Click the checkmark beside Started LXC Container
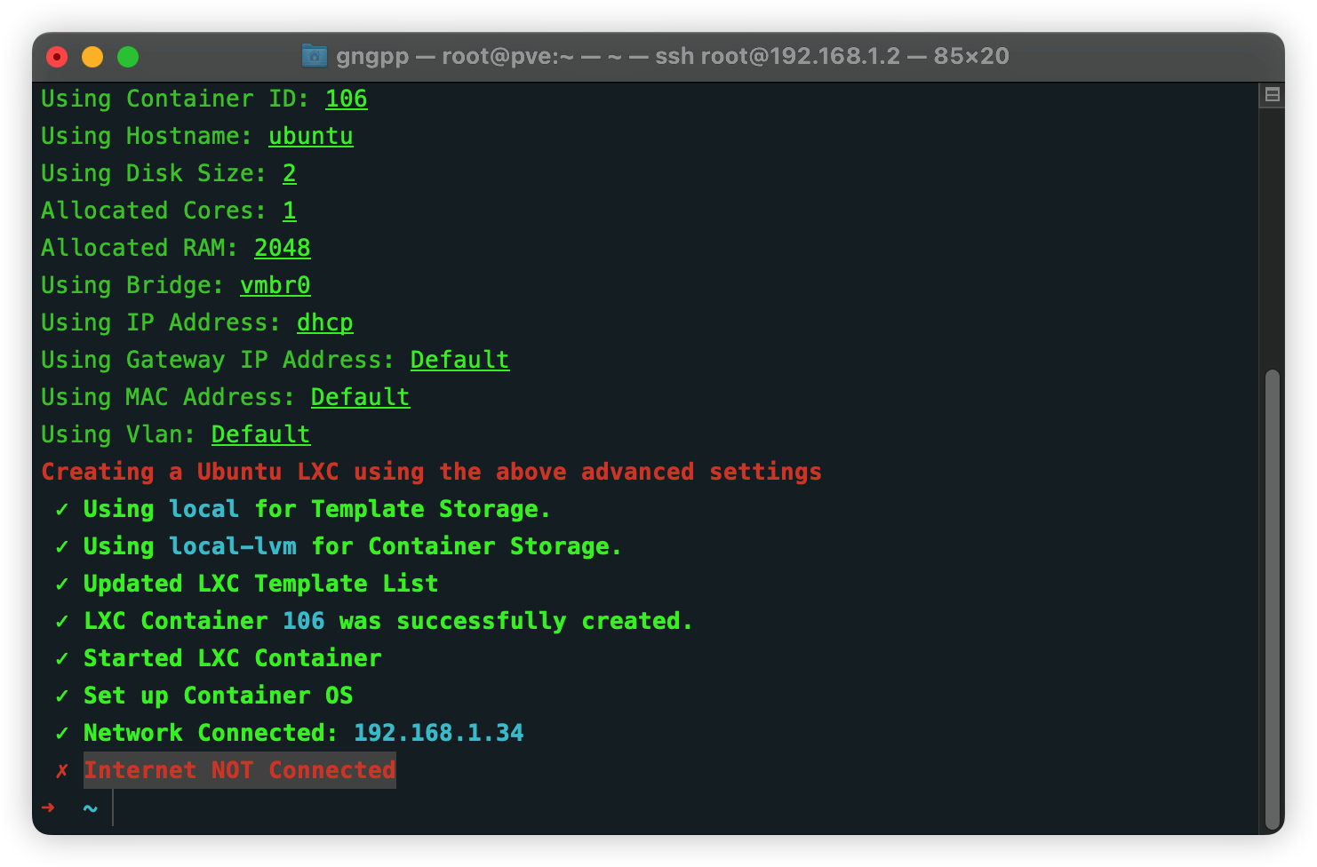This screenshot has width=1317, height=867. tap(62, 658)
